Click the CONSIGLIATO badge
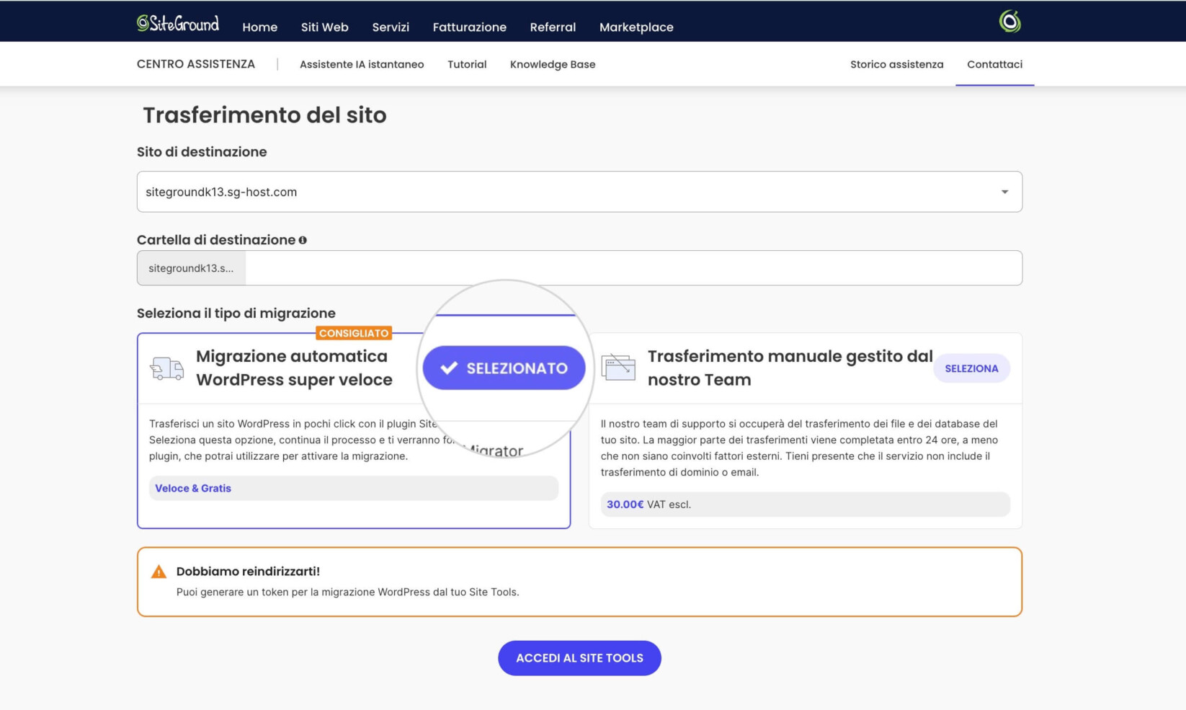The height and width of the screenshot is (710, 1186). click(354, 333)
